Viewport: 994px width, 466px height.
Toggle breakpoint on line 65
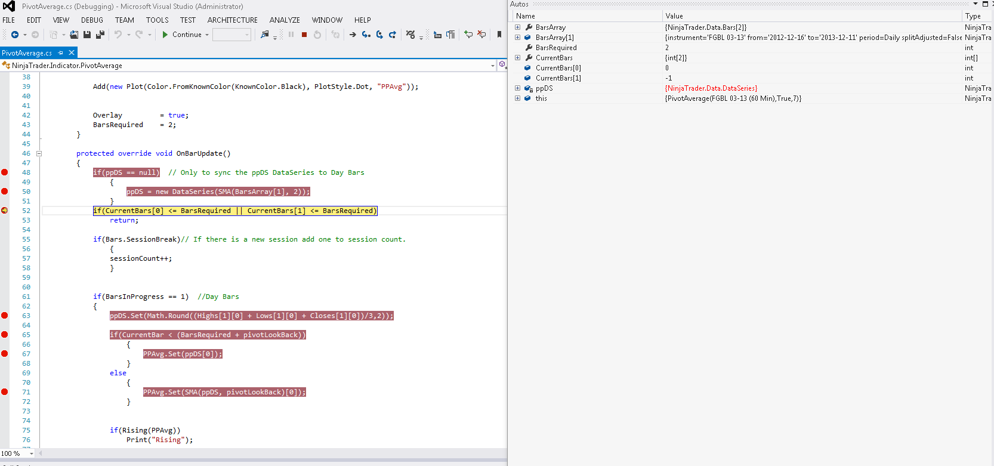pos(5,335)
